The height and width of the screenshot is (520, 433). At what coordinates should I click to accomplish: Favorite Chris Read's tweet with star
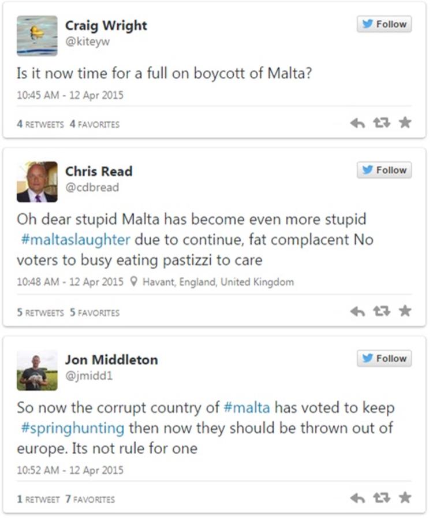click(405, 311)
